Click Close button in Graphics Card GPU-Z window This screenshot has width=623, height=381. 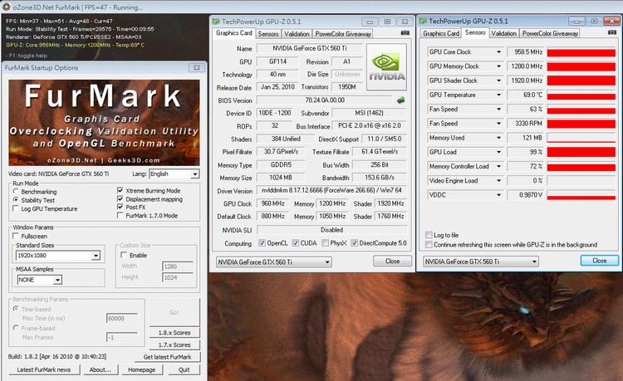[x=393, y=261]
